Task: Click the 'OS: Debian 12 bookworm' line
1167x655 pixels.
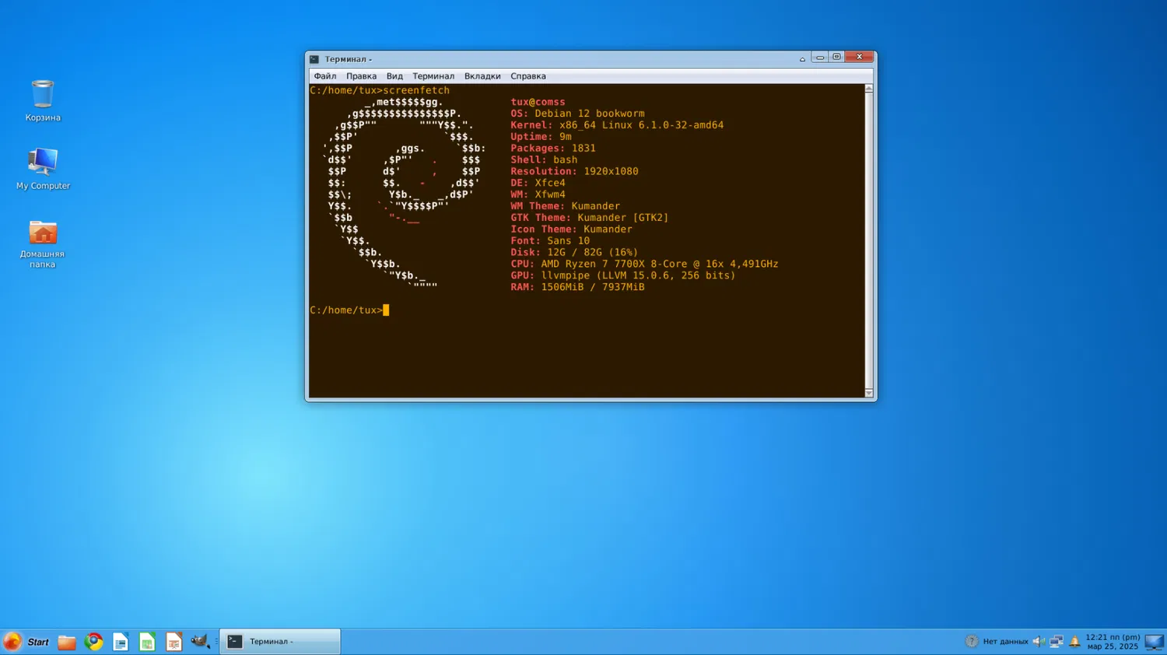Action: (577, 114)
